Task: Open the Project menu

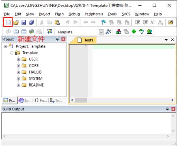Action: click(x=44, y=14)
